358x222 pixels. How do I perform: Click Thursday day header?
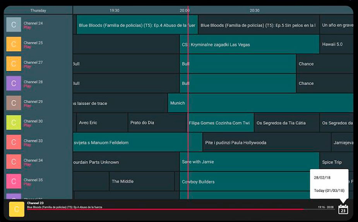coord(38,10)
